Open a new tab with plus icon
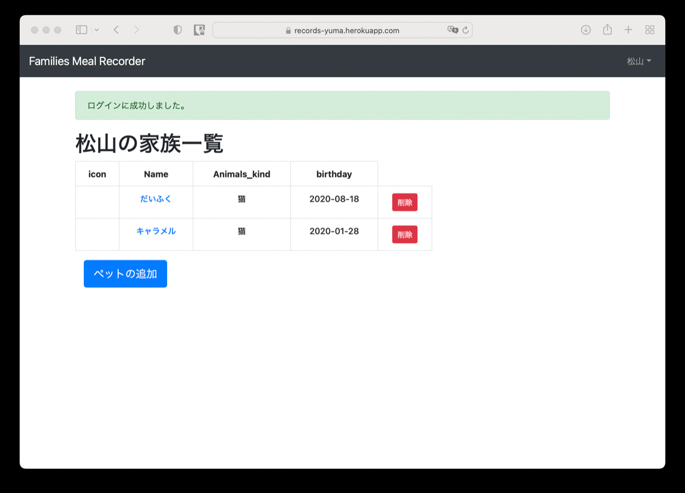Viewport: 685px width, 493px height. [x=629, y=30]
